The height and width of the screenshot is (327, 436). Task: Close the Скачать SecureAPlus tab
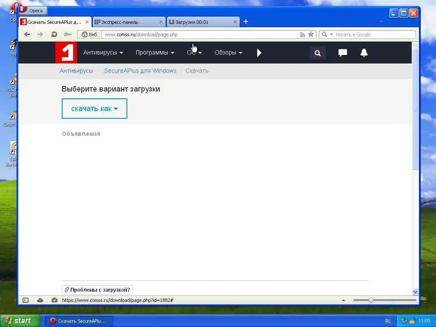pyautogui.click(x=87, y=22)
